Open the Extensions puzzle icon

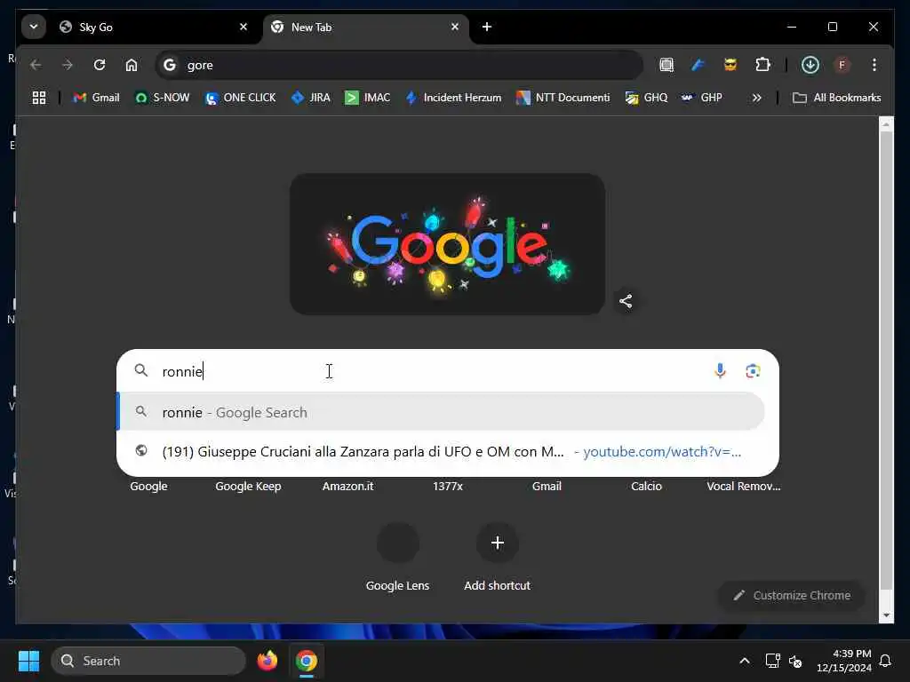point(762,65)
